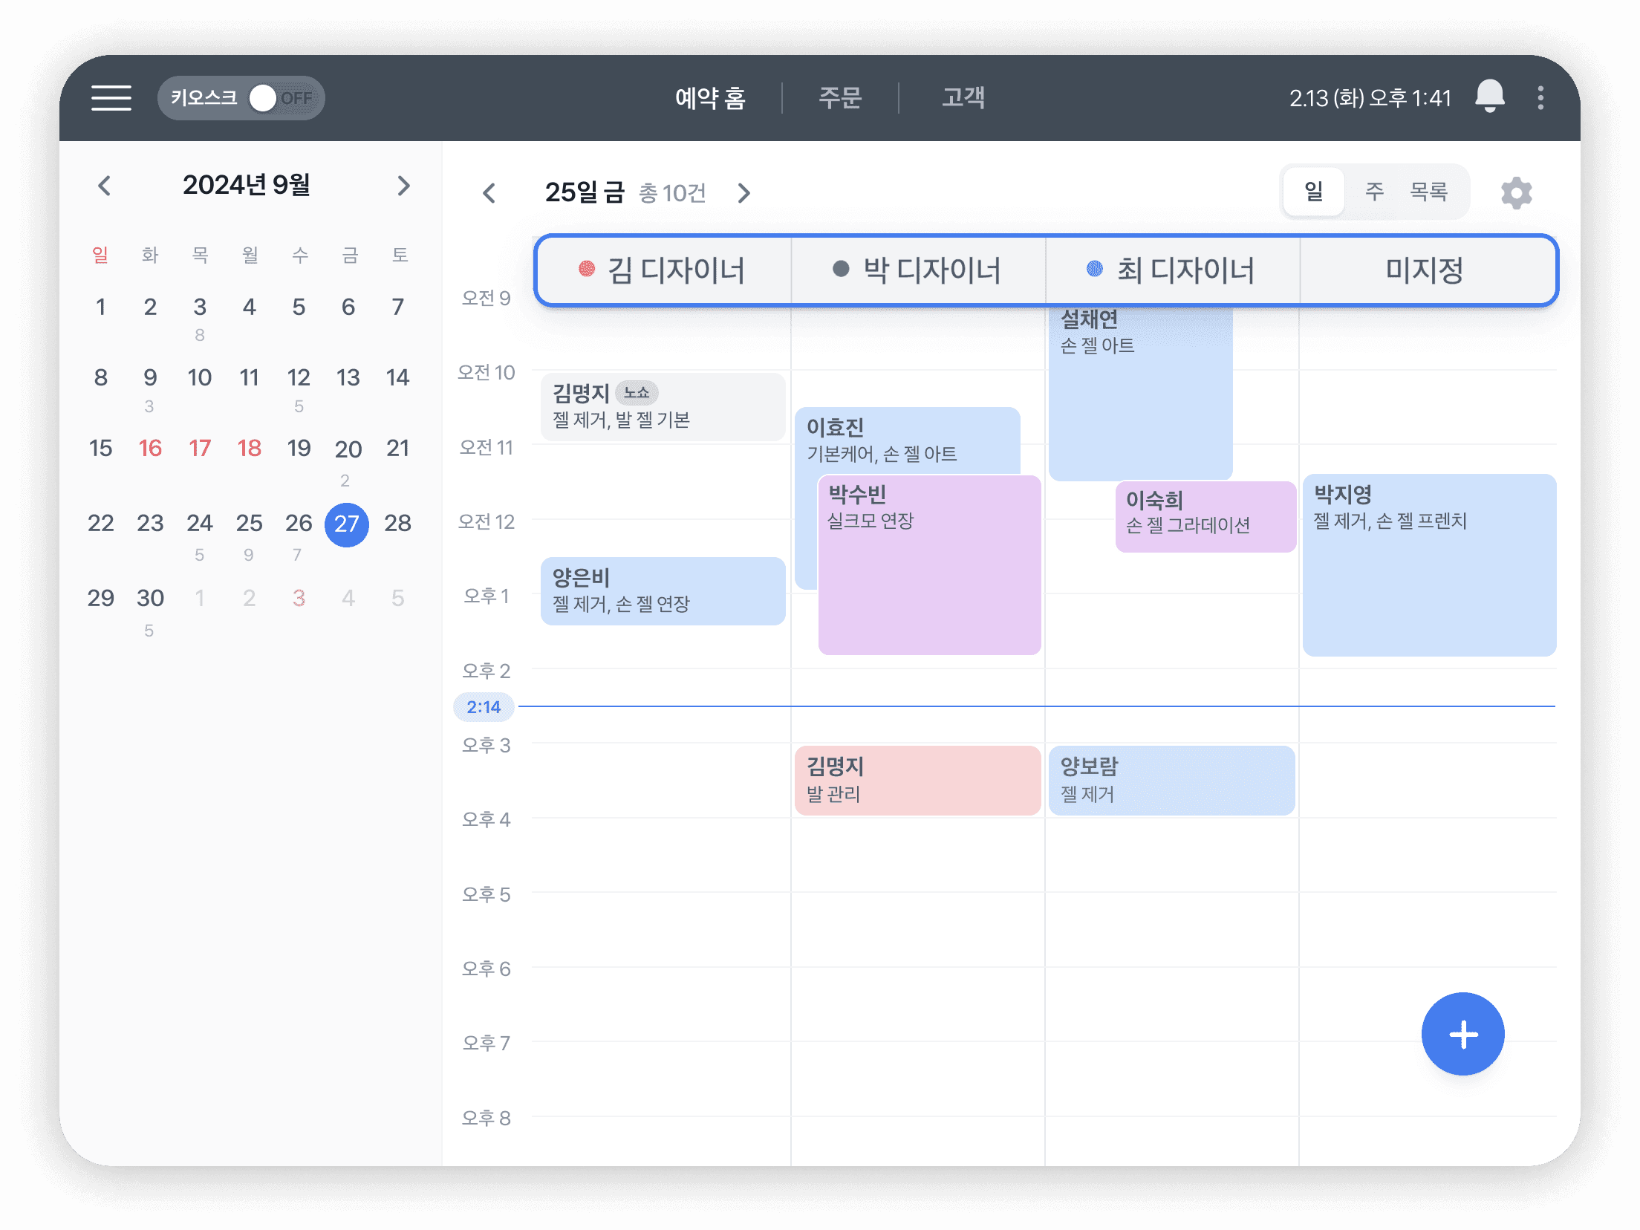The width and height of the screenshot is (1640, 1230).
Task: Add new reservation with plus button
Action: (1462, 1033)
